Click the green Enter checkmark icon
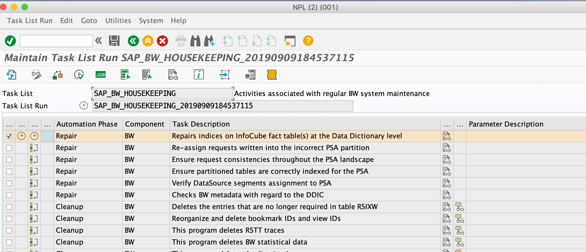The height and width of the screenshot is (252, 586). [10, 41]
